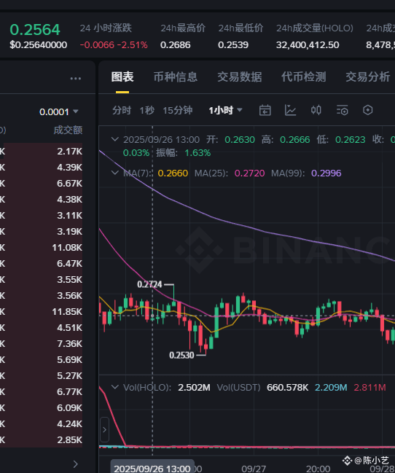This screenshot has height=473, width=395.
Task: Open the 1小时 interval dropdown
Action: point(225,110)
